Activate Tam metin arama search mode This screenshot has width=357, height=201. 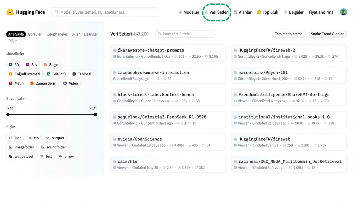(x=288, y=34)
